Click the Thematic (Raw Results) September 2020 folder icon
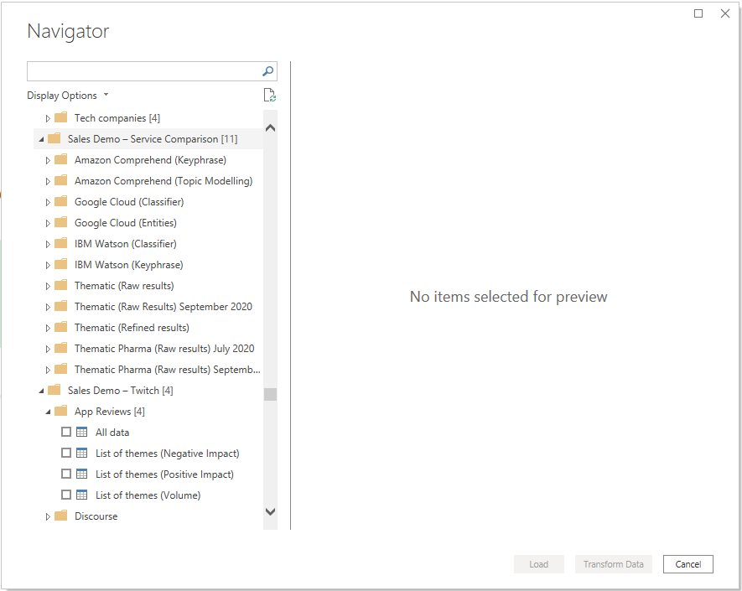The height and width of the screenshot is (591, 742). (61, 306)
